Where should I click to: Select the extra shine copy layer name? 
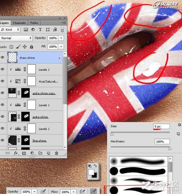(44, 94)
